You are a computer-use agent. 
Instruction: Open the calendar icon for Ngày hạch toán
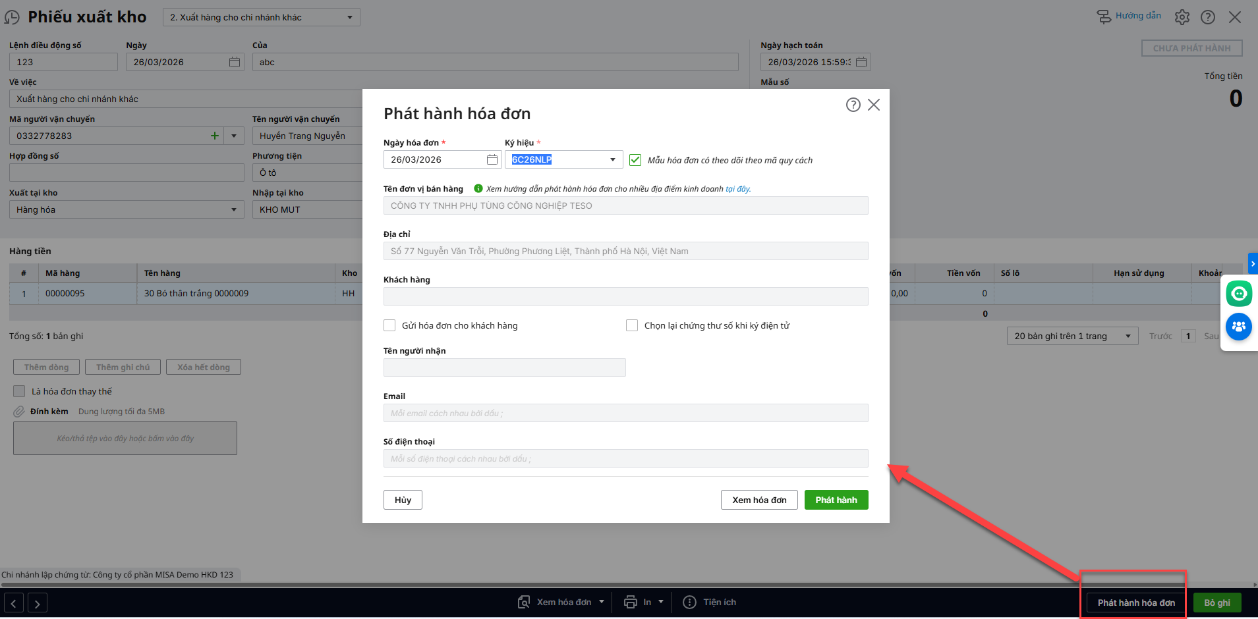pyautogui.click(x=861, y=63)
